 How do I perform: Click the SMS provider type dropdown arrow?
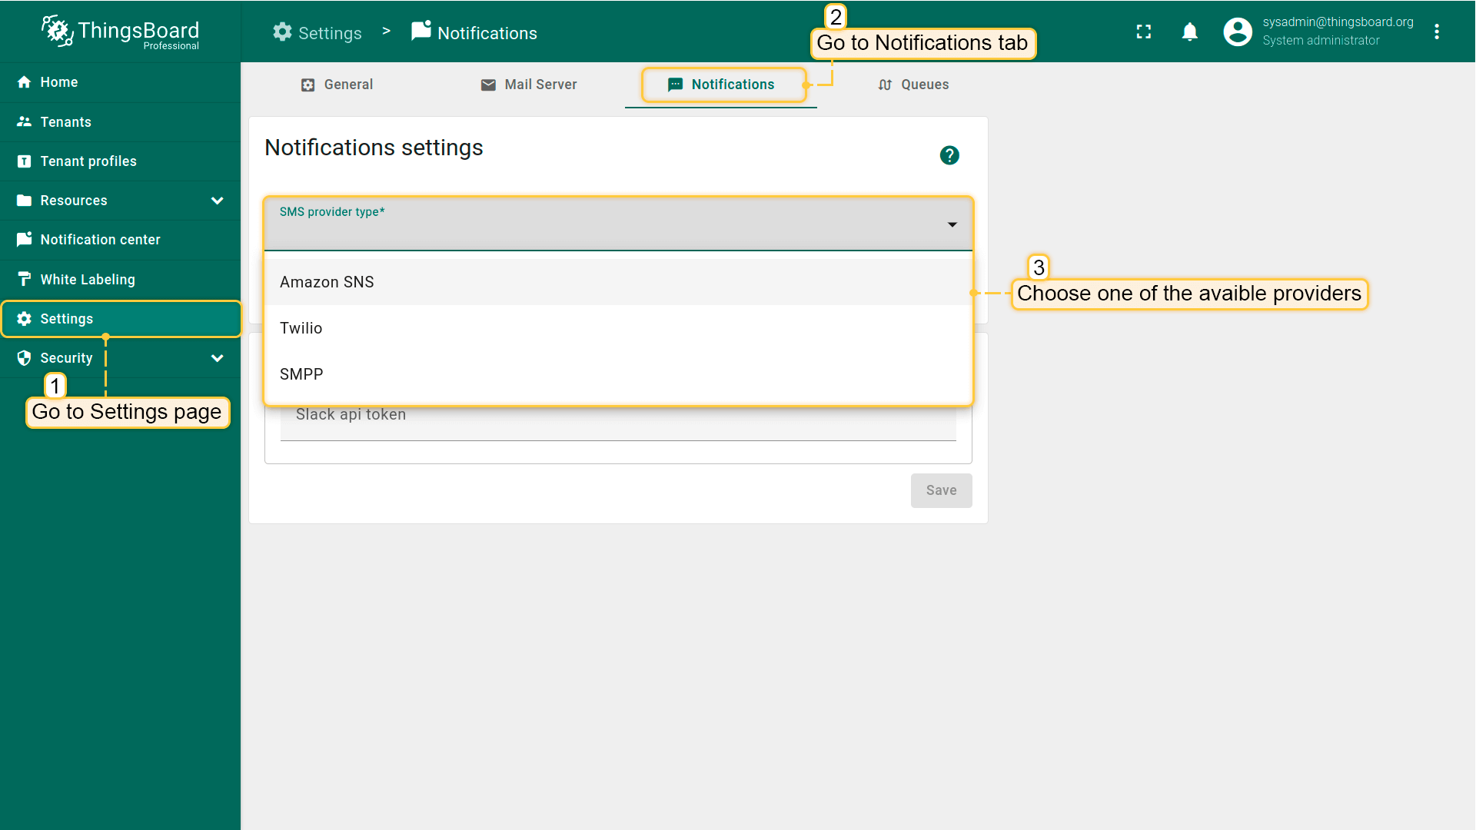point(952,224)
